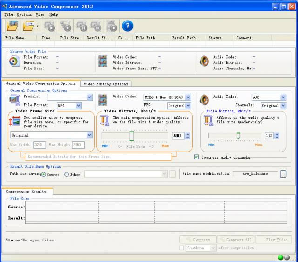
Task: Click the Play Video button
Action: (x=274, y=240)
